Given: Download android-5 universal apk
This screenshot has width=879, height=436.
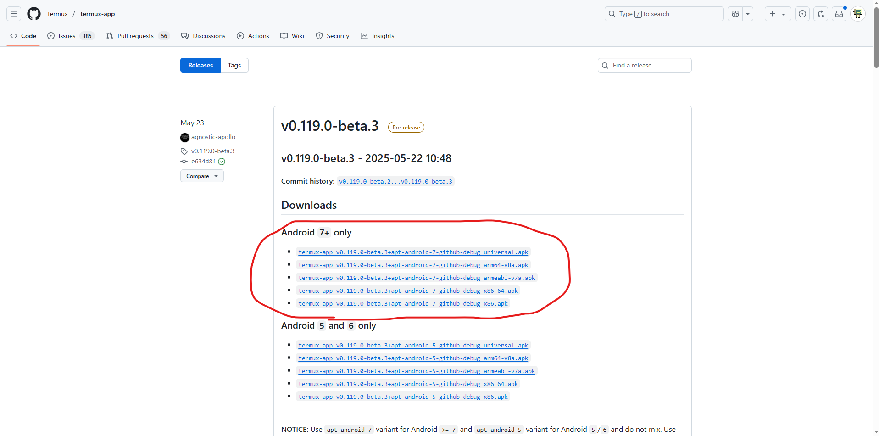Looking at the screenshot, I should 413,346.
